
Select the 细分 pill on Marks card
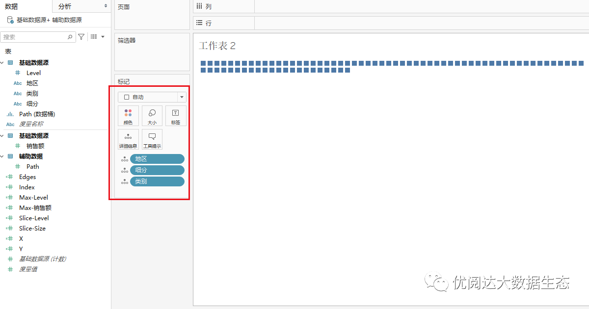point(157,170)
